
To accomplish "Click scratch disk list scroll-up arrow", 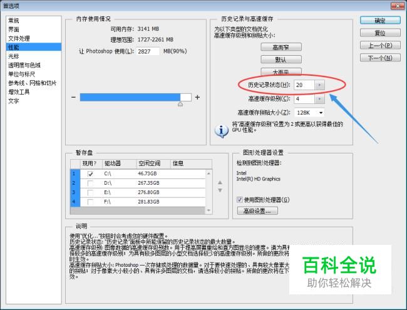I will coord(209,173).
